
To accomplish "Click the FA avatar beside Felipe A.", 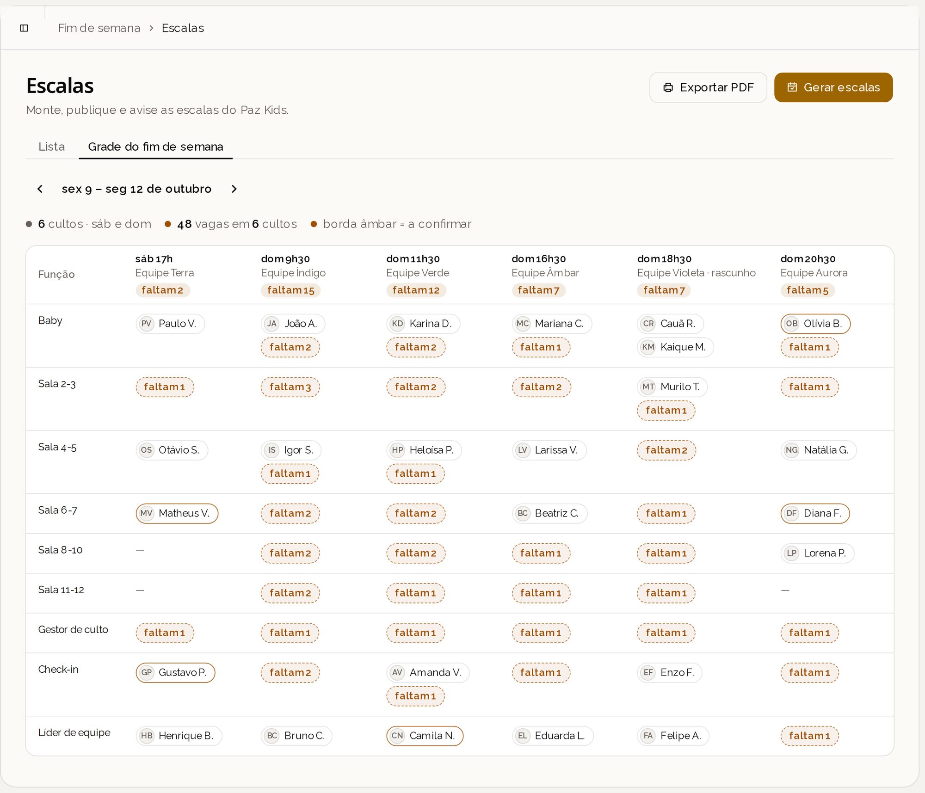I will [x=648, y=736].
